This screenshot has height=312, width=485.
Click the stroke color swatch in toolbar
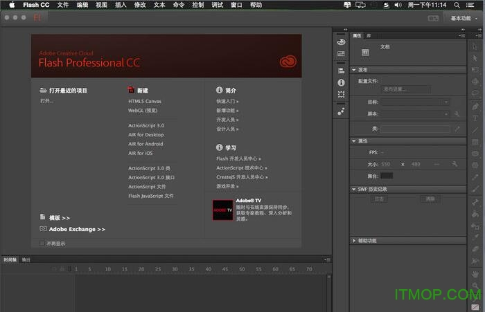(x=475, y=307)
